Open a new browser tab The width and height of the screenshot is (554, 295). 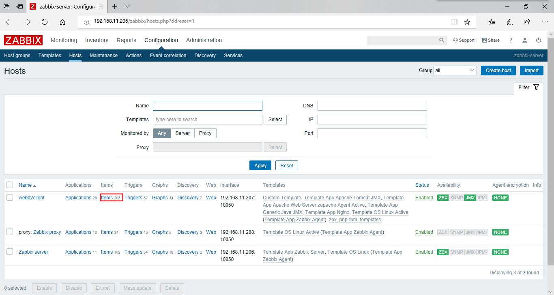[x=115, y=6]
